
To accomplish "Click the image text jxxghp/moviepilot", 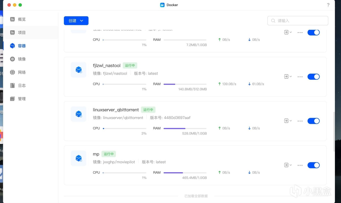I will pyautogui.click(x=119, y=162).
